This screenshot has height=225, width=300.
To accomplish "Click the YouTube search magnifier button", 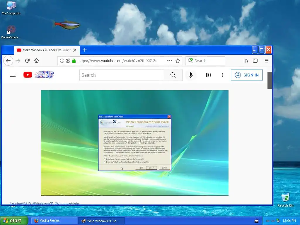I will pyautogui.click(x=173, y=75).
